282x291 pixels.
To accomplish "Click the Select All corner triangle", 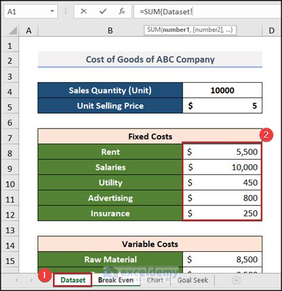I will click(x=13, y=31).
